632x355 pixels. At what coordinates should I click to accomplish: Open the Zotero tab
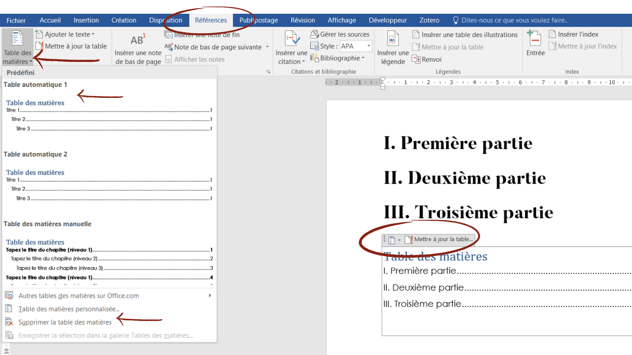[x=429, y=20]
